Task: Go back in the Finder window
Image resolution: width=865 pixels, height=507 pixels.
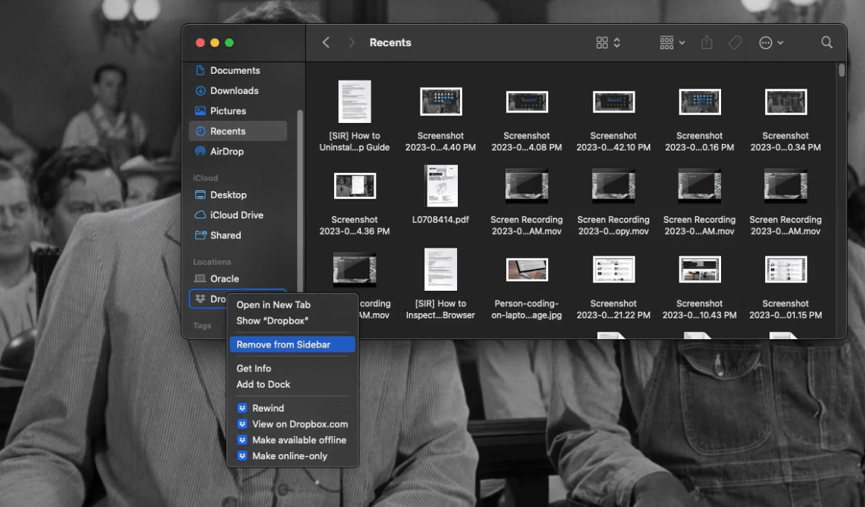Action: pos(326,42)
